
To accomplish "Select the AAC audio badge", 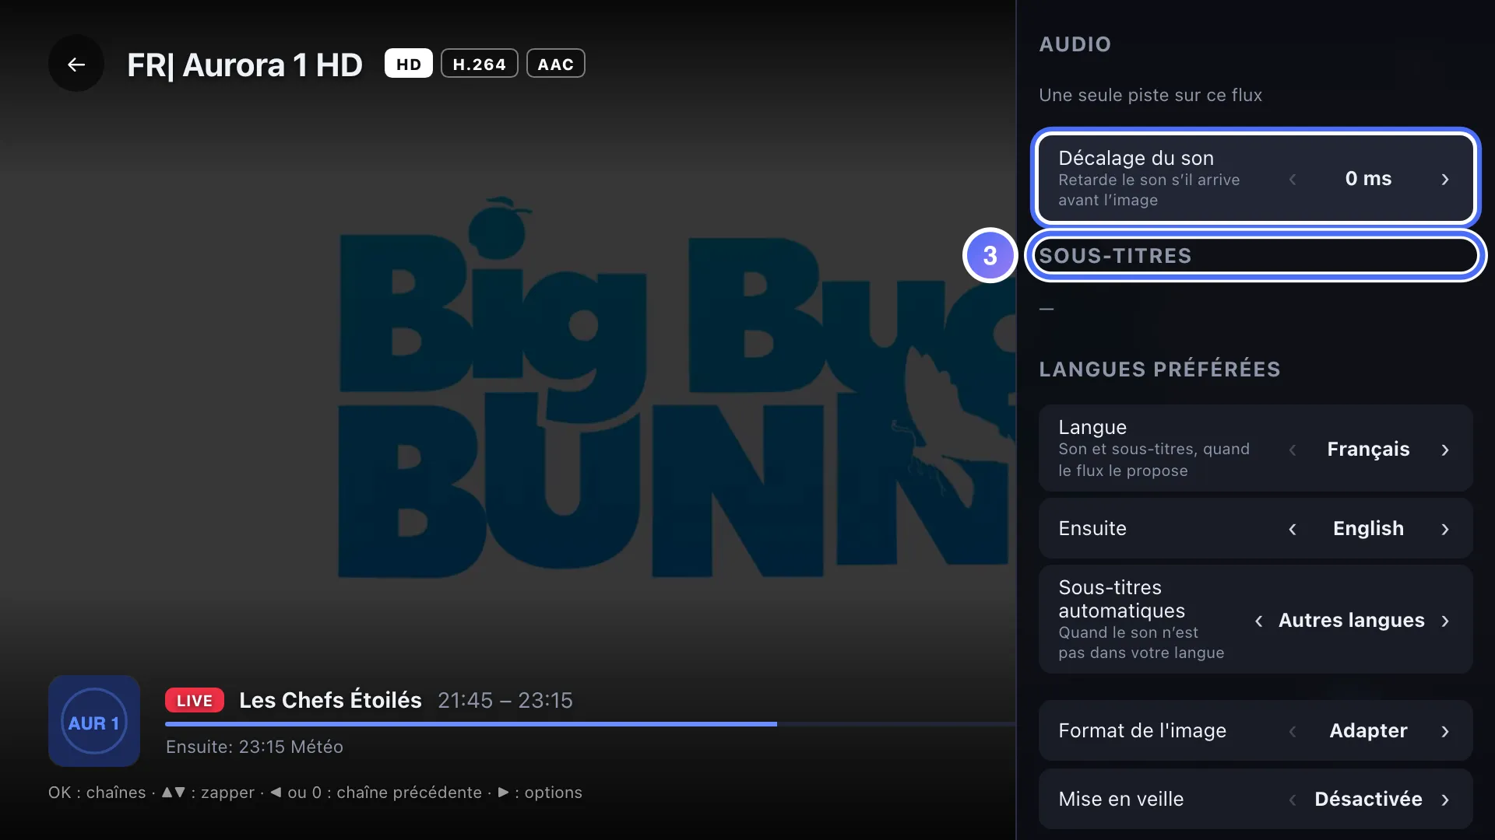I will pos(555,64).
